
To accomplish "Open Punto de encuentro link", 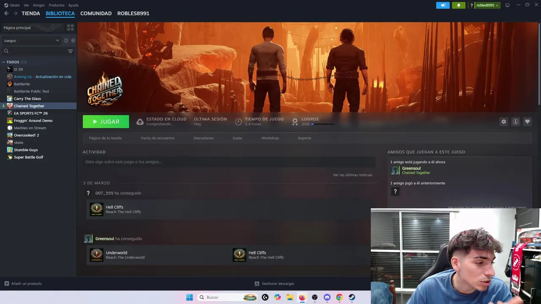I will tap(158, 138).
